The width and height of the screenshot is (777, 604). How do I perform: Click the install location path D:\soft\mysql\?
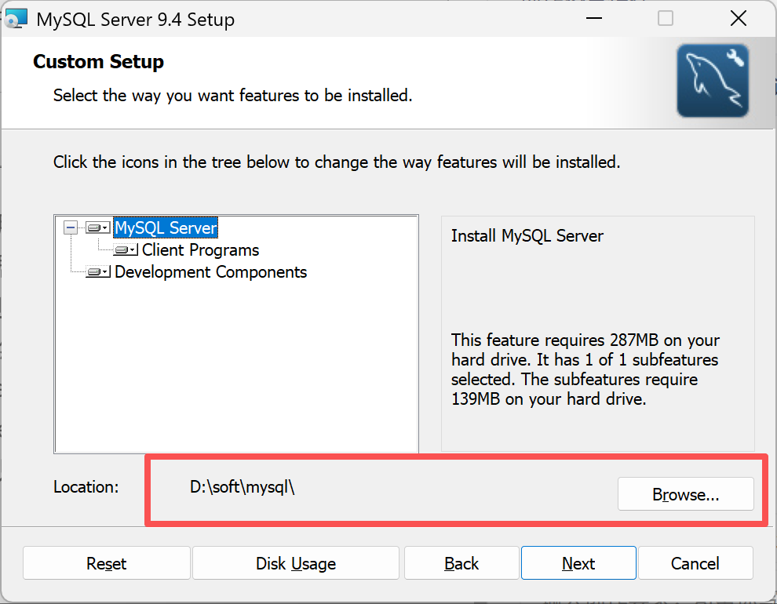[243, 487]
